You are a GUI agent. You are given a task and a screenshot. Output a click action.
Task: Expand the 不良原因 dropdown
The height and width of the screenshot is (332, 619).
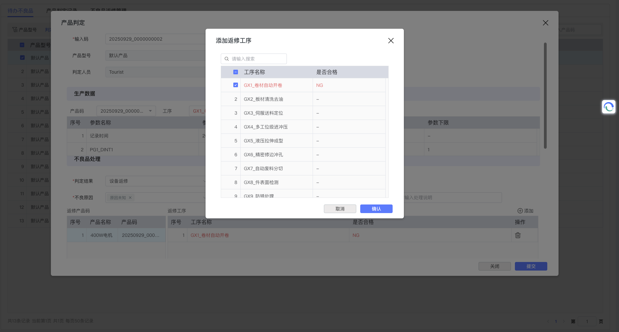(165, 198)
